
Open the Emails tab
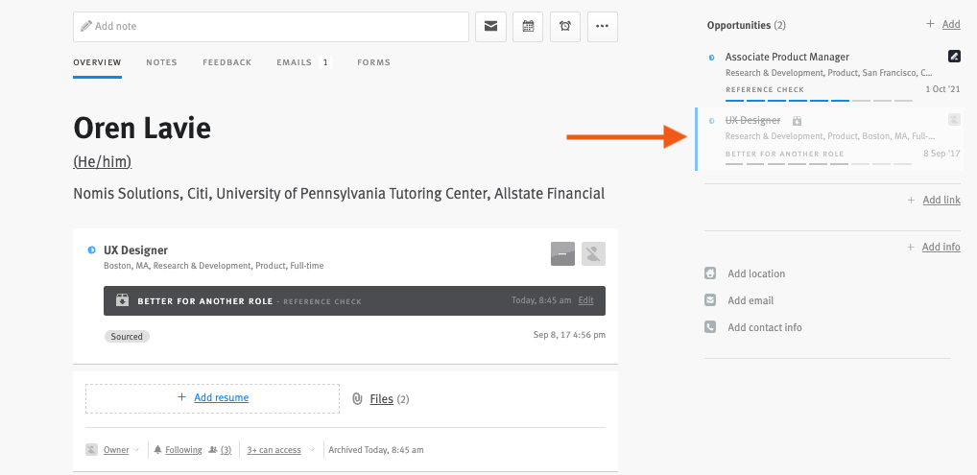pos(294,62)
